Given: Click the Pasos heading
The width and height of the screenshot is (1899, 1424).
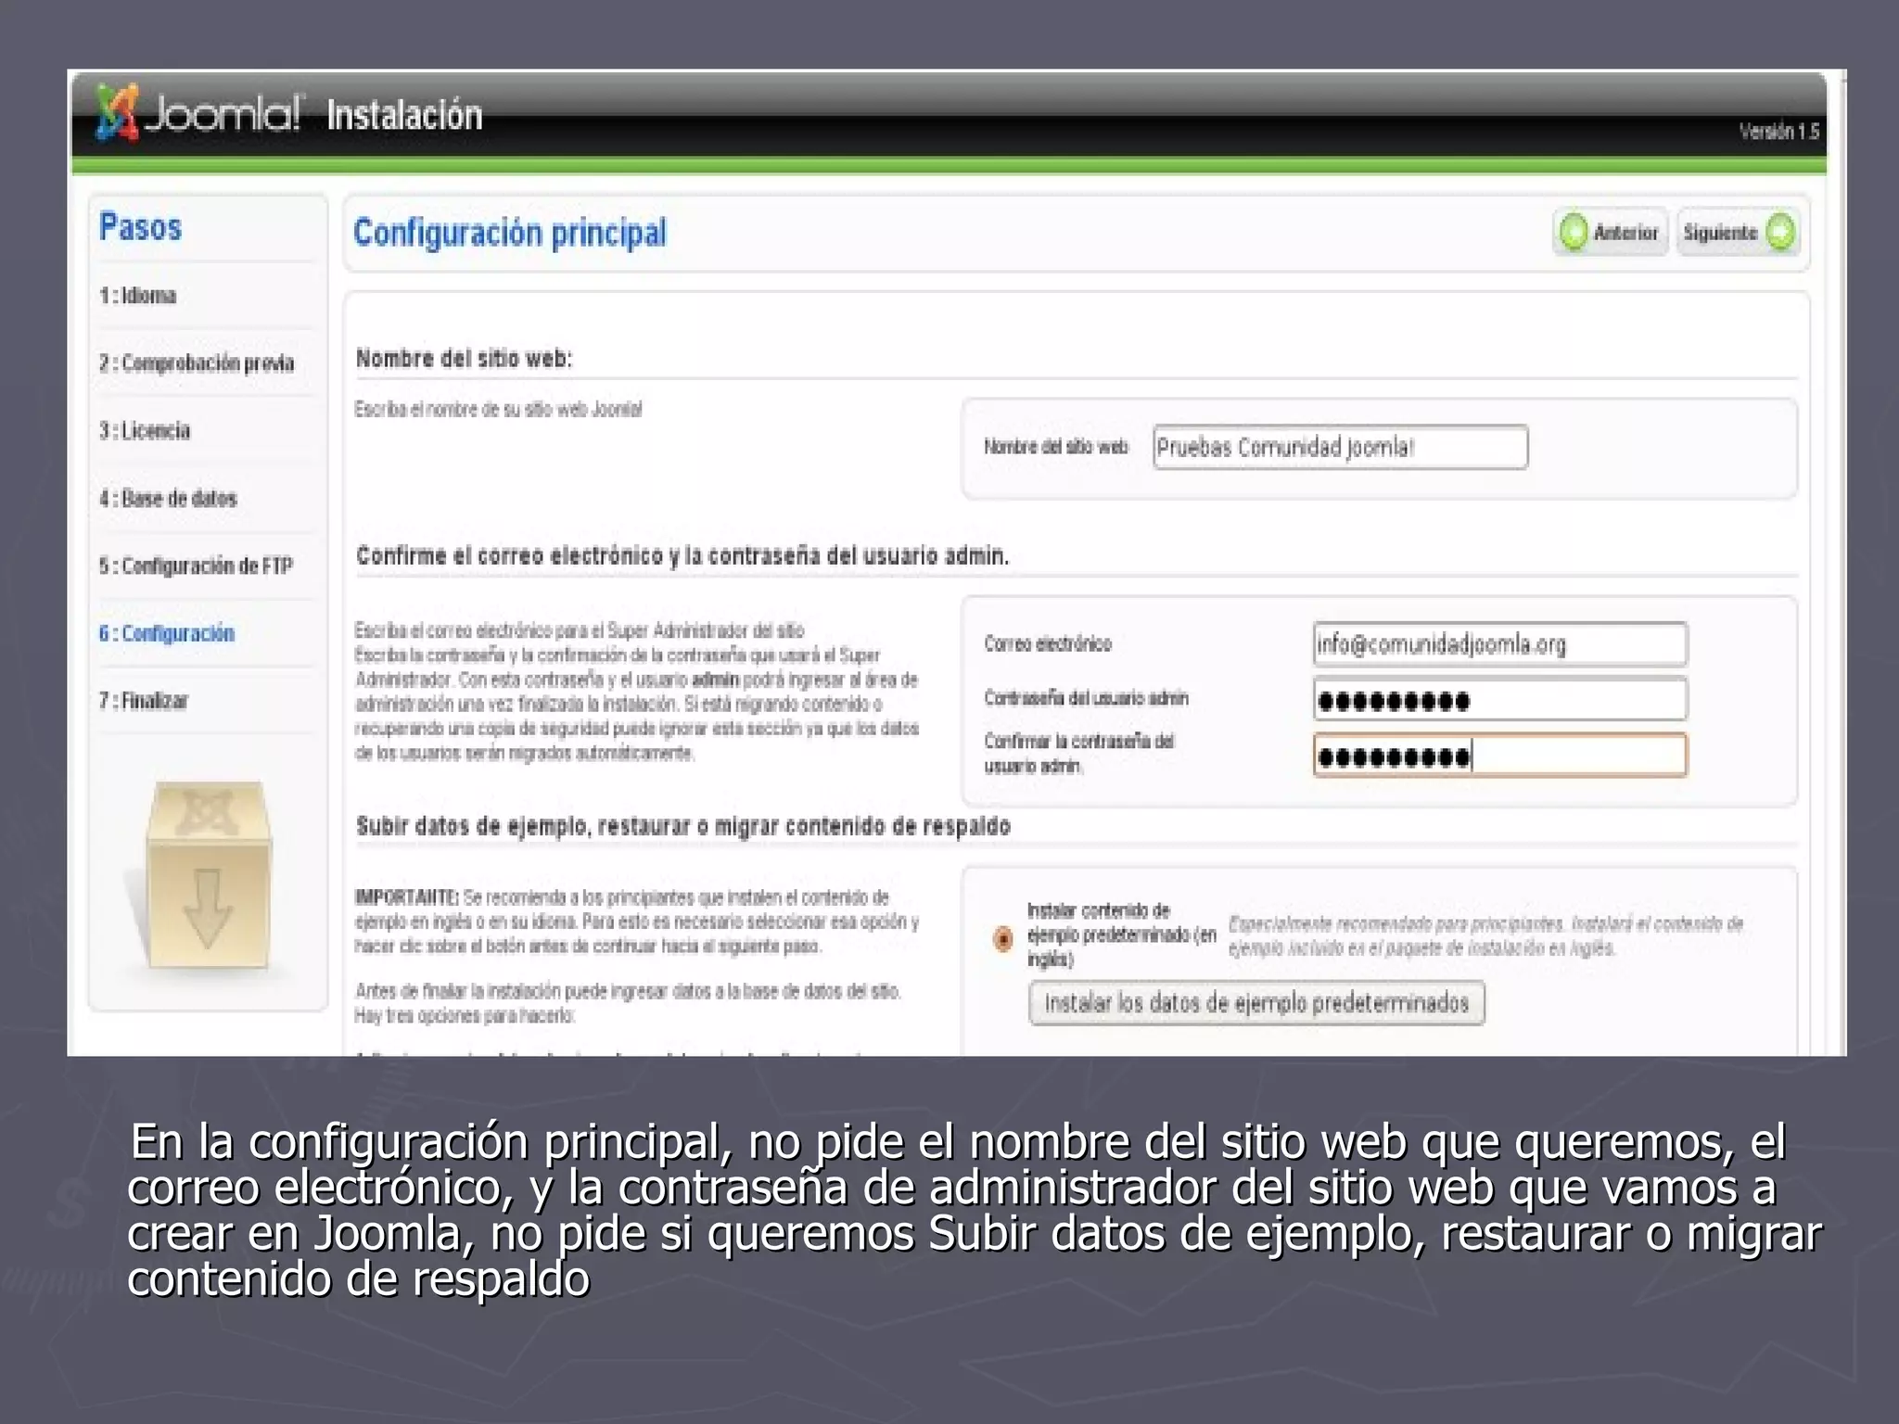Looking at the screenshot, I should 140,227.
